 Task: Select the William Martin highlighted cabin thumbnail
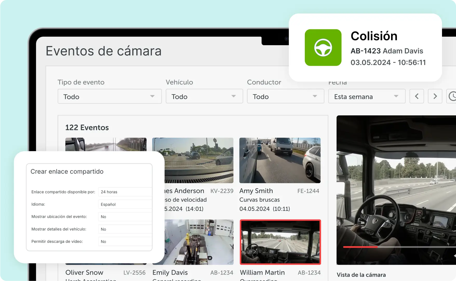(280, 242)
